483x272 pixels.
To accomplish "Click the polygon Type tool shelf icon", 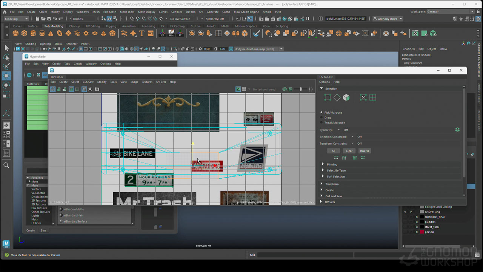I will [x=142, y=34].
